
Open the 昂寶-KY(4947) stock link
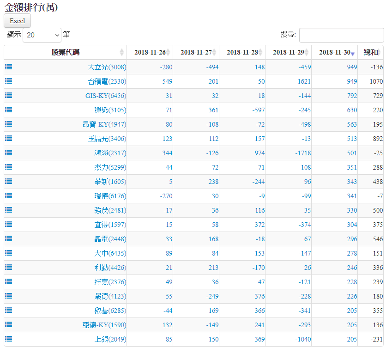[x=104, y=124]
